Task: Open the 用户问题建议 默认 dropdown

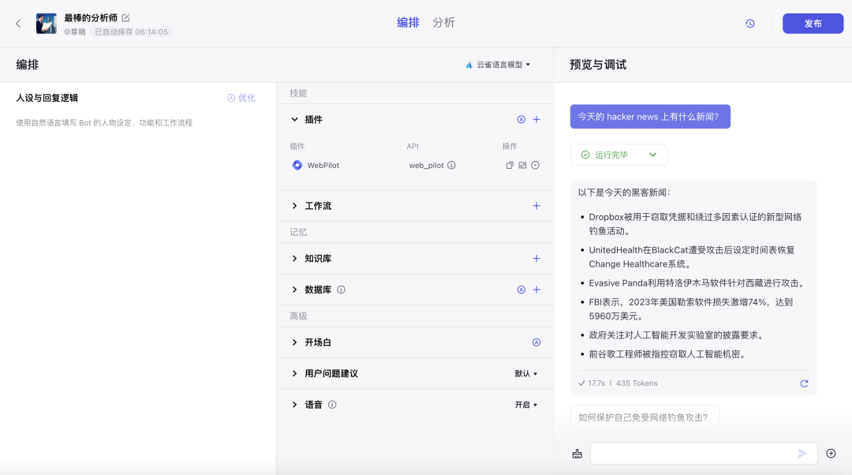Action: pyautogui.click(x=526, y=373)
